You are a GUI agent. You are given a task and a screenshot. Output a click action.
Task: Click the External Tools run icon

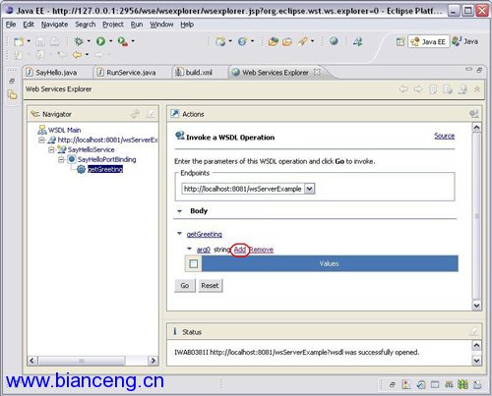(123, 41)
